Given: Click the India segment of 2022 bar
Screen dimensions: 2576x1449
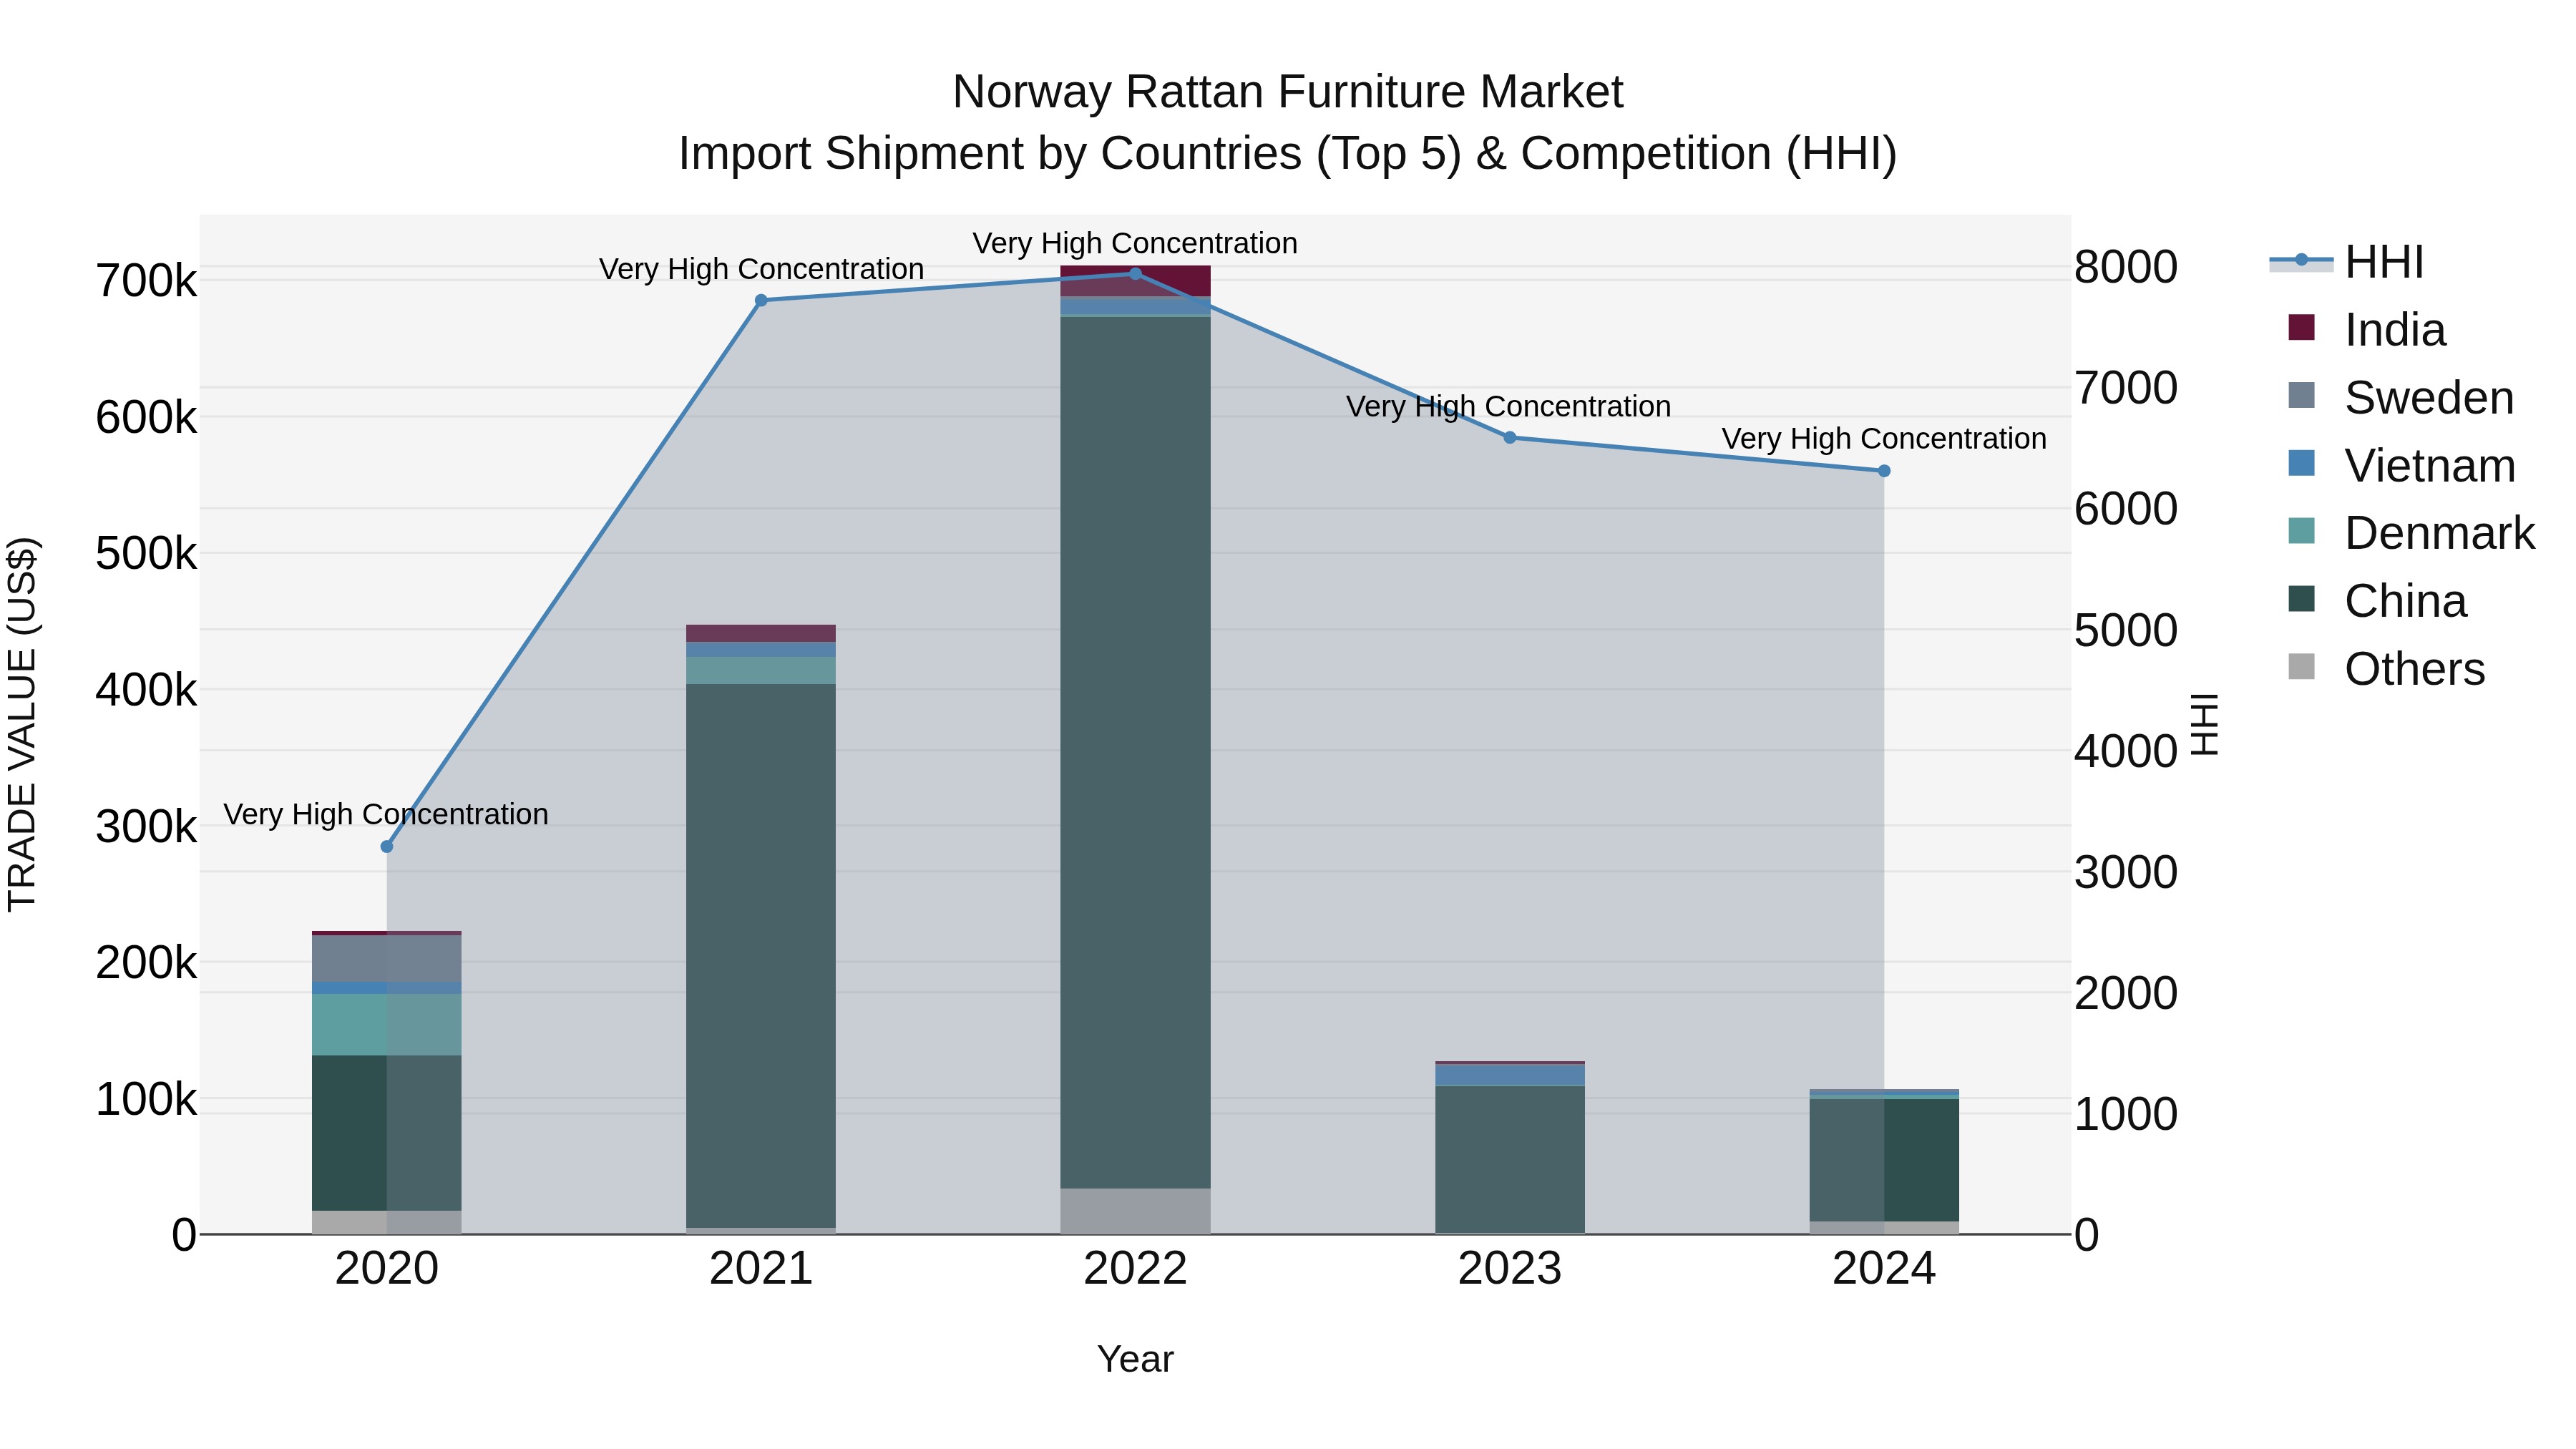Looking at the screenshot, I should (x=1135, y=281).
